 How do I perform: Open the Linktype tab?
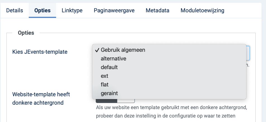(72, 10)
